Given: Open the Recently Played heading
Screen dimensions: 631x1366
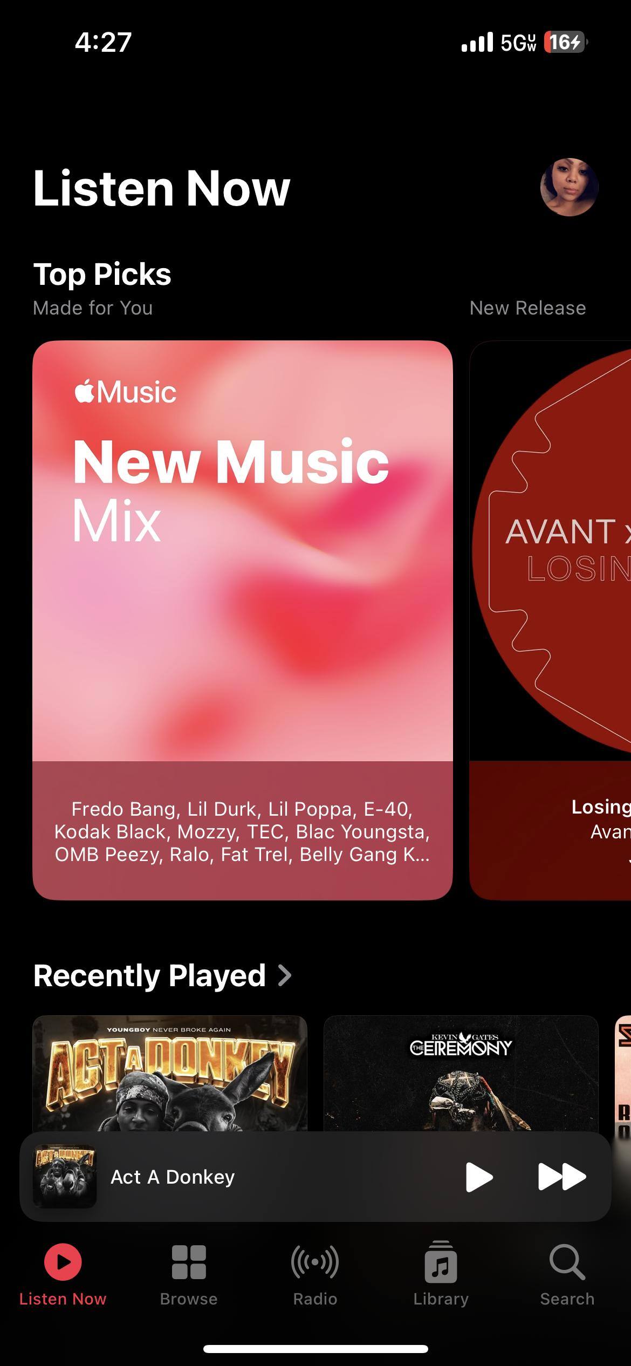Looking at the screenshot, I should pos(149,975).
